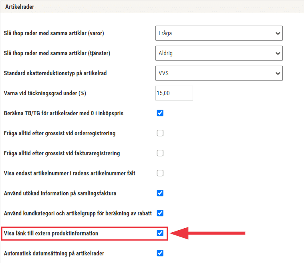Enable 'Fråga alltid efter grossist vid fakturaregistrering'
Image resolution: width=304 pixels, height=263 pixels.
[x=160, y=153]
